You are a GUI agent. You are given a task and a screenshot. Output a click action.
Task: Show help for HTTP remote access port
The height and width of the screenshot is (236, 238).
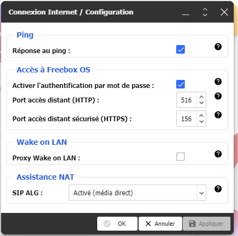click(x=218, y=96)
